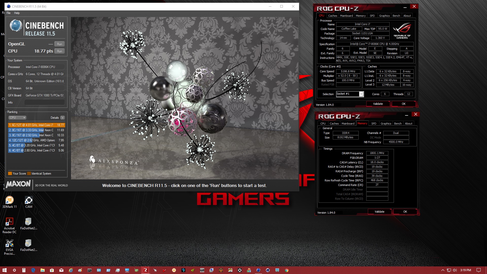Switch to CPU tab in CPU-Z timings window
The height and width of the screenshot is (274, 487).
[x=323, y=124]
